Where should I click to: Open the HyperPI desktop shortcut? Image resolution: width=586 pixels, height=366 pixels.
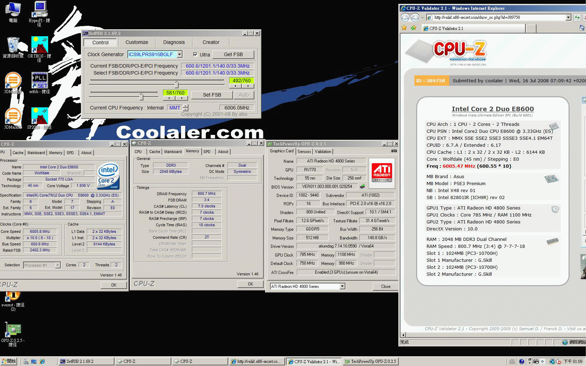tap(39, 13)
